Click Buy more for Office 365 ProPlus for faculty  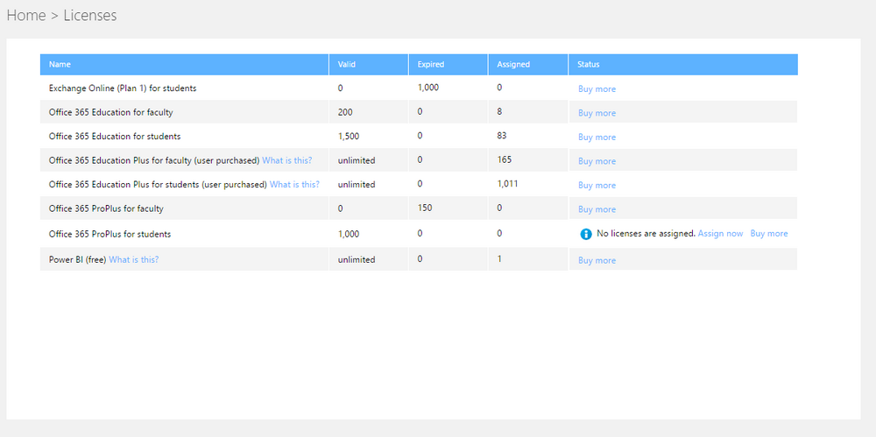[x=597, y=209]
